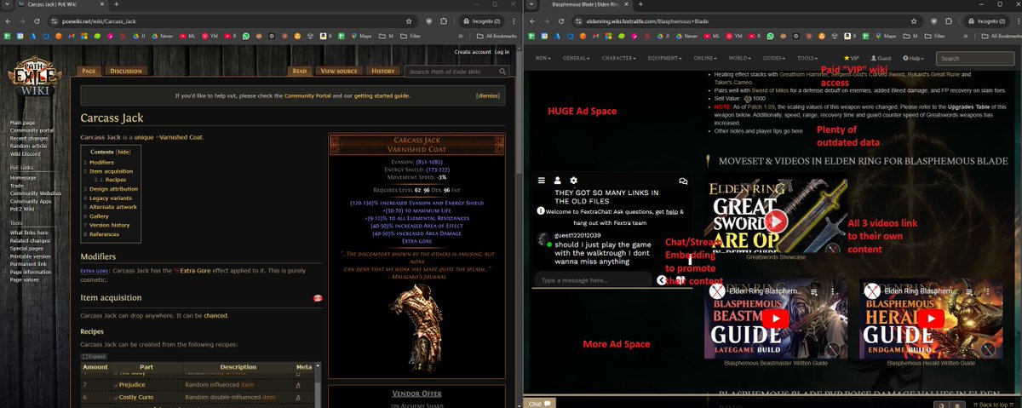Open the FextraChat settings gear

[x=573, y=181]
